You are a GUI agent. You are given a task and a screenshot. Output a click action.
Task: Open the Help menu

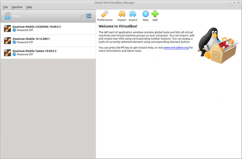coord(29,7)
